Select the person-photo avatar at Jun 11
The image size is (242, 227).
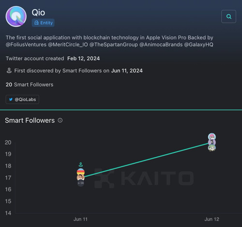81,178
